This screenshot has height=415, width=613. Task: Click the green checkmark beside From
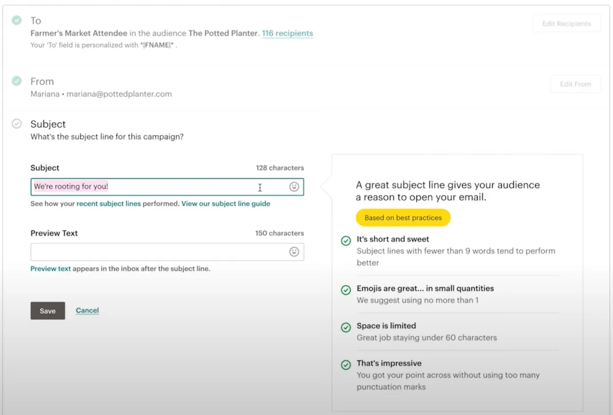click(16, 81)
